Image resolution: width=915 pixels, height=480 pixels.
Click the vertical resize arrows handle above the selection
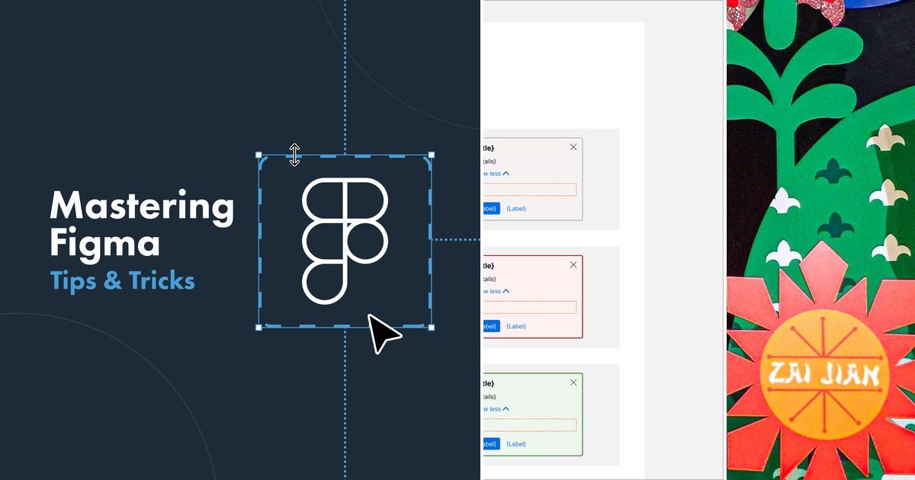tap(294, 155)
